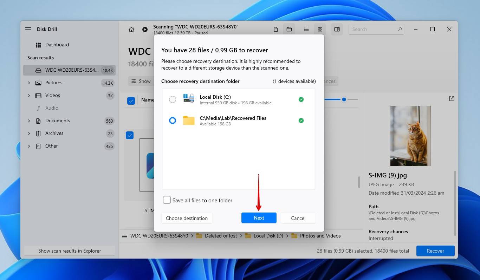Select Archives in scan results
Screen dimensions: 480x280
54,134
